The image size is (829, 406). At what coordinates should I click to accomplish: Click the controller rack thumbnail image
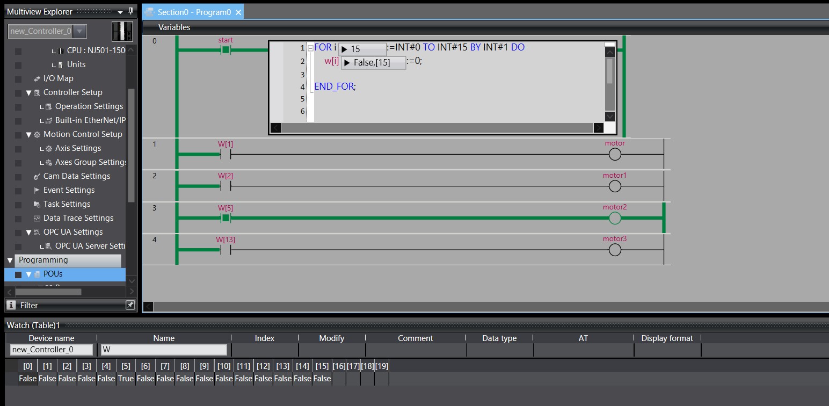122,31
